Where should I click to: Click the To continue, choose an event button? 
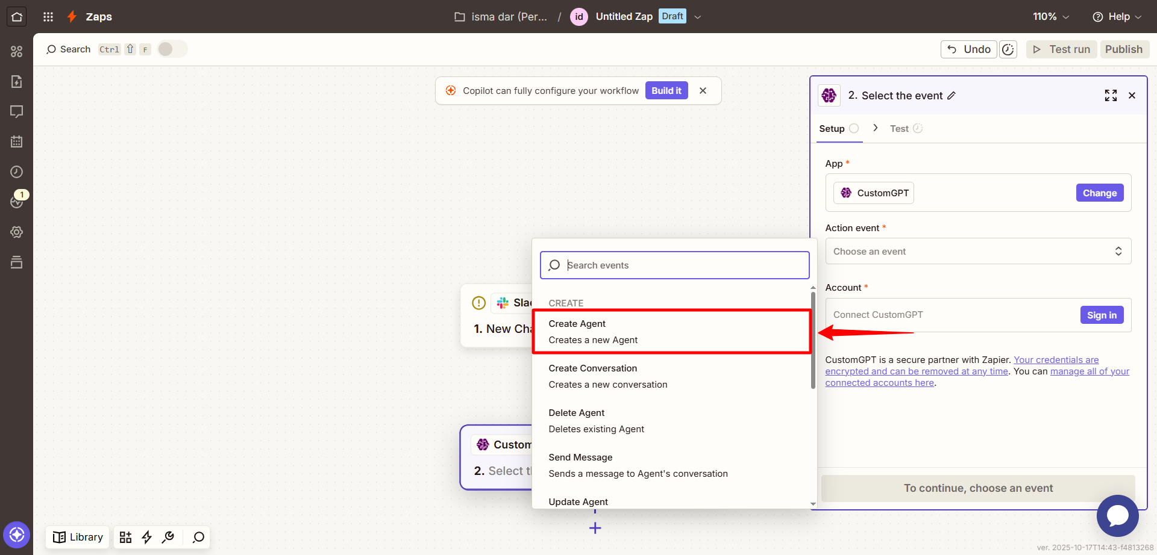978,488
